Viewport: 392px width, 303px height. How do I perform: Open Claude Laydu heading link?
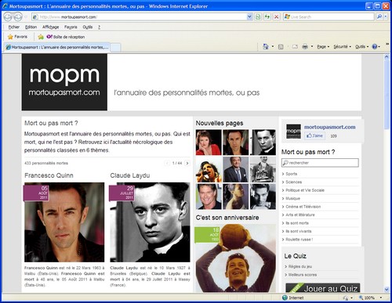coord(130,175)
